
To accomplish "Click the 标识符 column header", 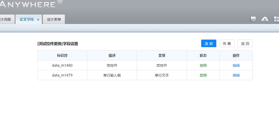I will (x=62, y=56).
